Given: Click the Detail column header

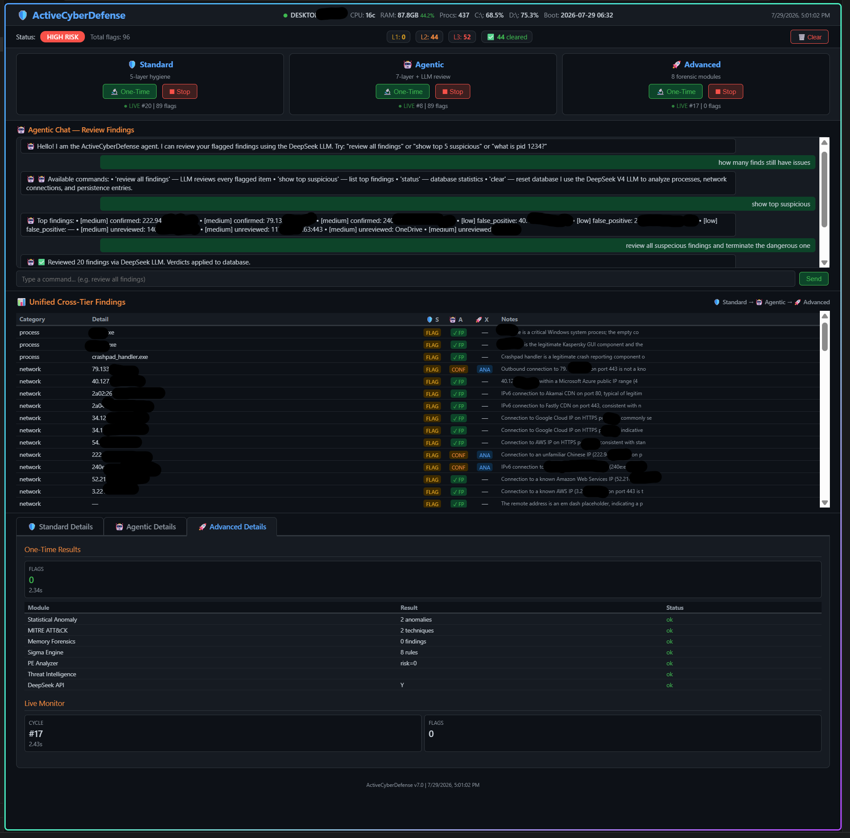Looking at the screenshot, I should tap(100, 319).
